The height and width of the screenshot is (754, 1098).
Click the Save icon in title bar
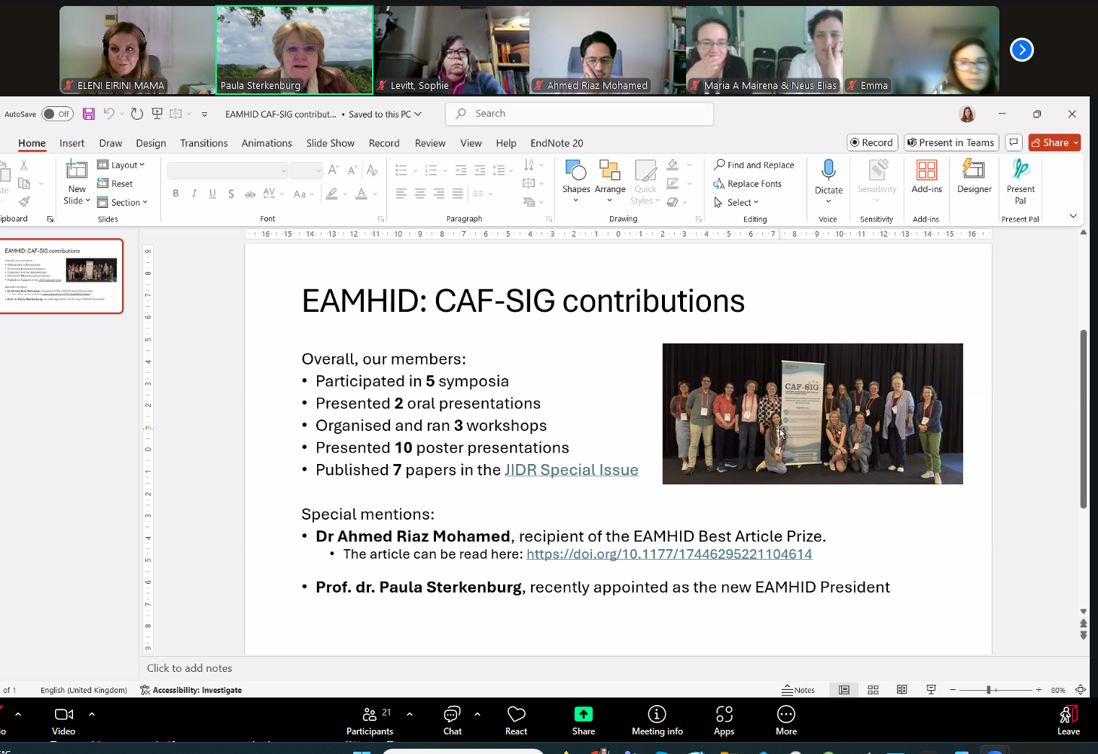89,114
